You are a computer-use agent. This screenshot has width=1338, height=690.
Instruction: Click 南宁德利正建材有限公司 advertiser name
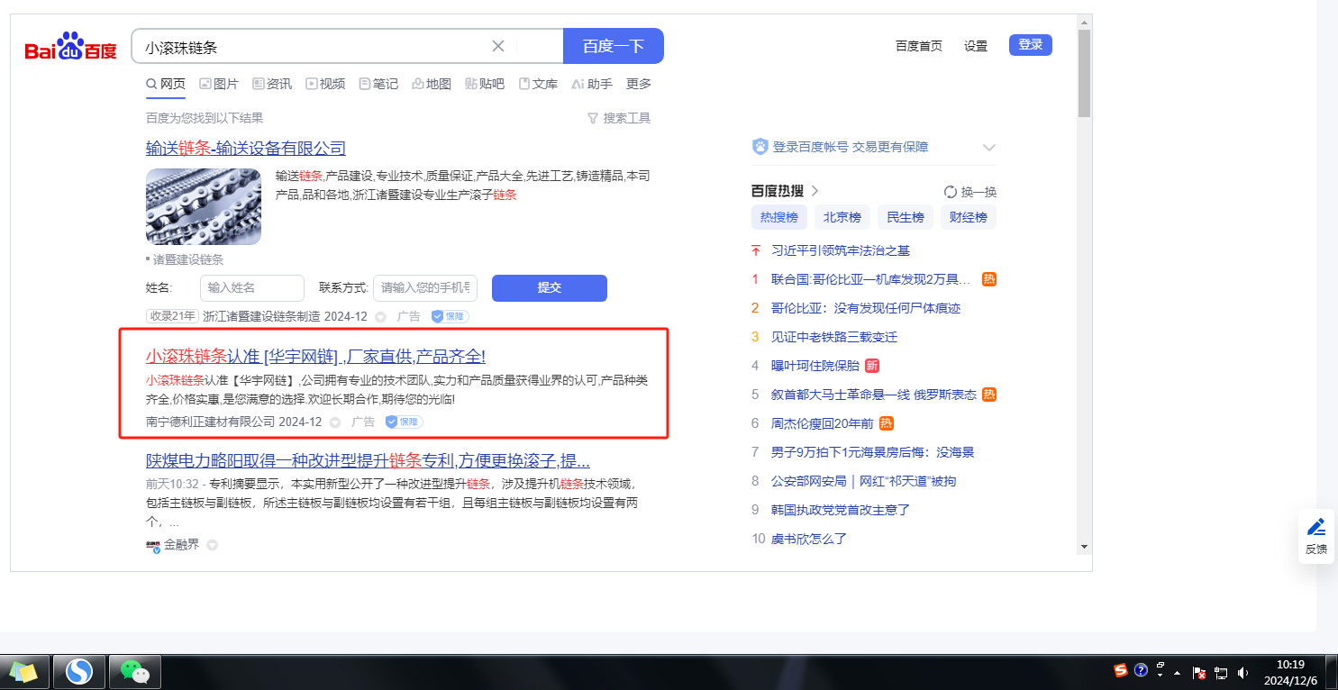point(211,422)
